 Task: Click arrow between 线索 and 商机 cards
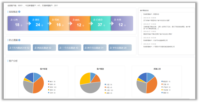70,23
